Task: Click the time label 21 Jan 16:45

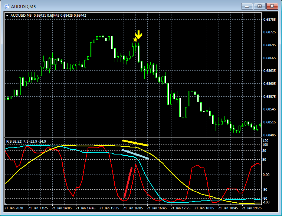Action: [x=157, y=208]
